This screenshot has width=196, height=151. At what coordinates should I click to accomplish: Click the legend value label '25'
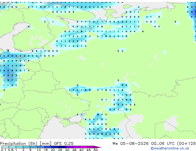pyautogui.click(x=60, y=150)
